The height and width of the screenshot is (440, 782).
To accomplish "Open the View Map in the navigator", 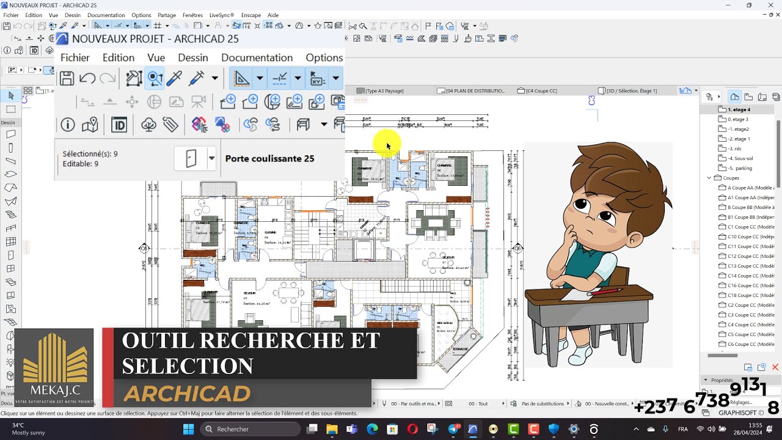I will [x=748, y=97].
